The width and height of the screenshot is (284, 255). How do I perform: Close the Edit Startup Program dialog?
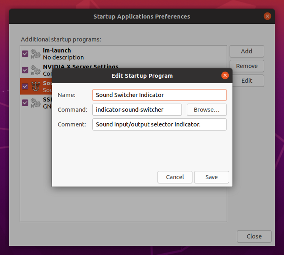[x=225, y=76]
